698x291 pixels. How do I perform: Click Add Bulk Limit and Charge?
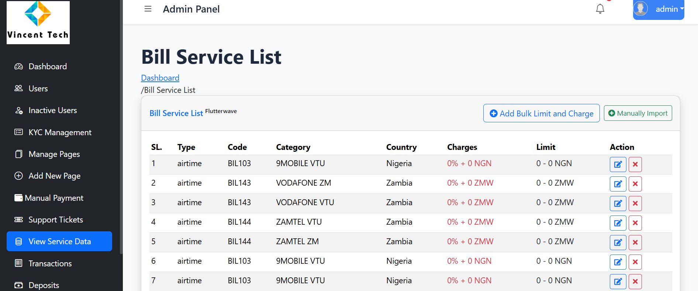coord(541,113)
